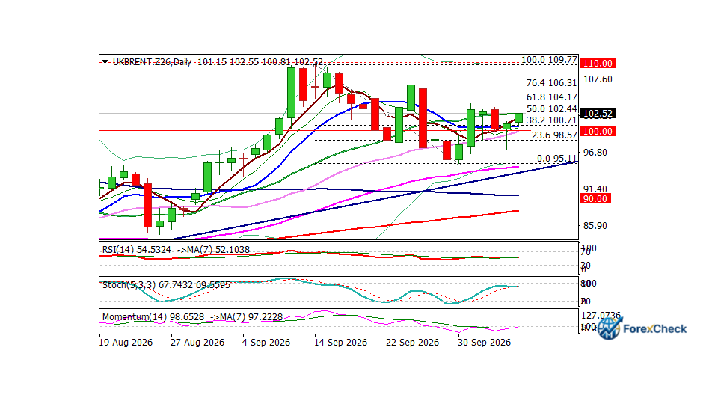This screenshot has width=718, height=404.
Task: Click the 107.60 price axis value
Action: (597, 79)
